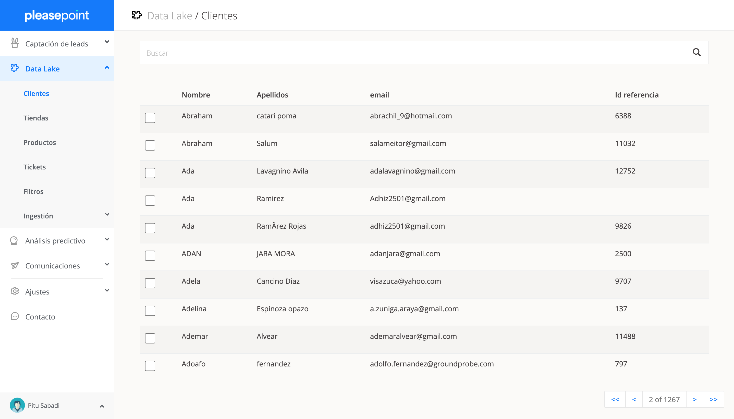Screen dimensions: 734x419
Task: Open the Tiendas menu item
Action: [x=36, y=118]
